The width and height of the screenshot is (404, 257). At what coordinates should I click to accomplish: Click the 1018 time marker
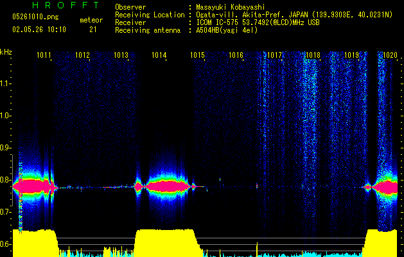313,55
